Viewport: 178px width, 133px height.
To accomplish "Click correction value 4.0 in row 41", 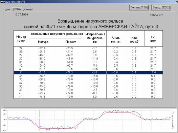I will [x=94, y=97].
